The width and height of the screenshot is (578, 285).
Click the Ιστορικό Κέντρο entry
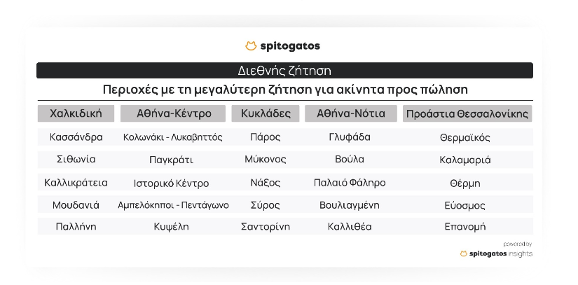tap(172, 183)
